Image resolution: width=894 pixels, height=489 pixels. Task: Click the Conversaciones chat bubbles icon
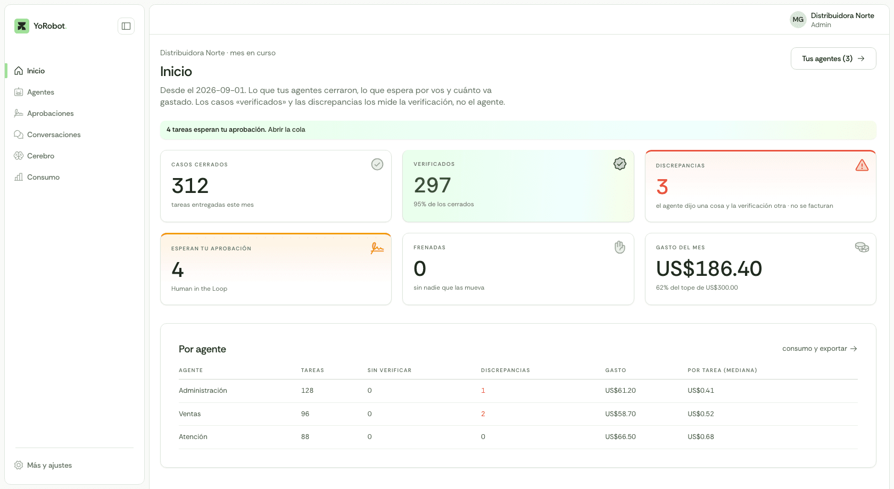click(19, 134)
